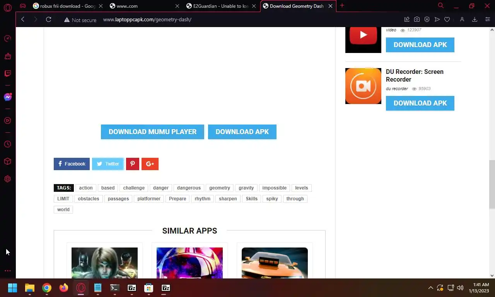Select the 'world' tag
This screenshot has height=297, width=495.
[63, 210]
